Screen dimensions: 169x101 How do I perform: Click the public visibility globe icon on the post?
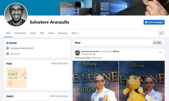coord(94,54)
